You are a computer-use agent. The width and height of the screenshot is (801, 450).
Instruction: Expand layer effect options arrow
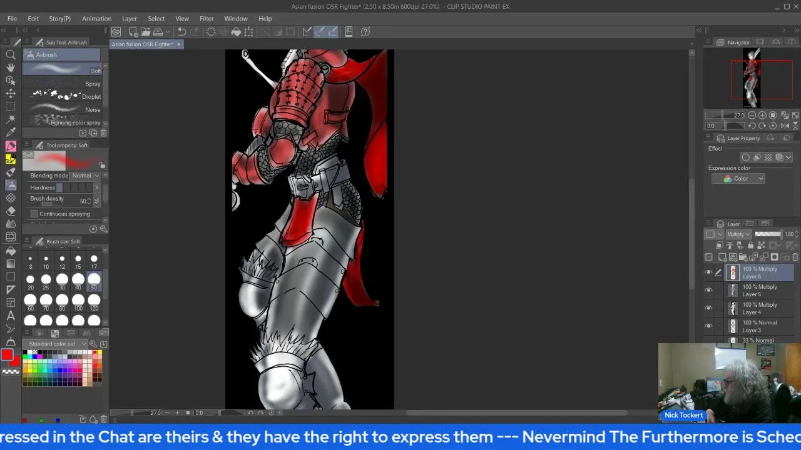coord(788,157)
